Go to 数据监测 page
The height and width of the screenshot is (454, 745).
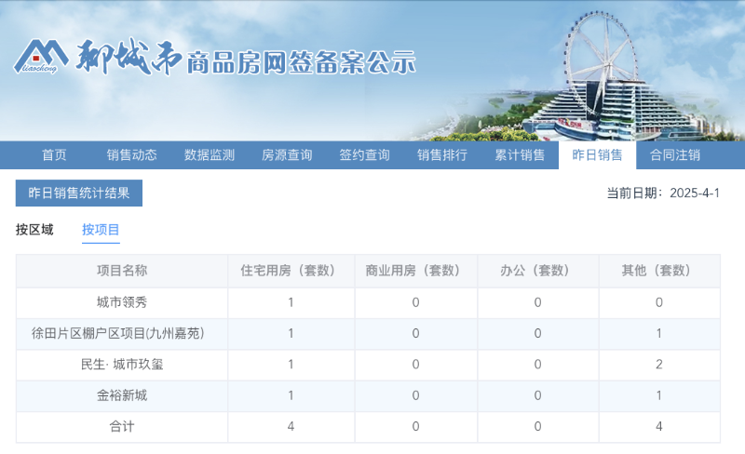210,154
